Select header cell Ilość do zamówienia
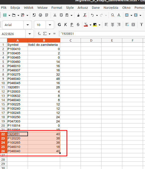Image resolution: width=145 pixels, height=169 pixels. point(44,45)
